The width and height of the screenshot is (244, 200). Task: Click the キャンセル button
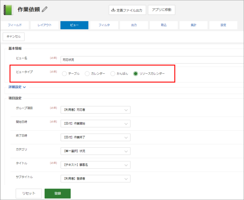click(14, 37)
